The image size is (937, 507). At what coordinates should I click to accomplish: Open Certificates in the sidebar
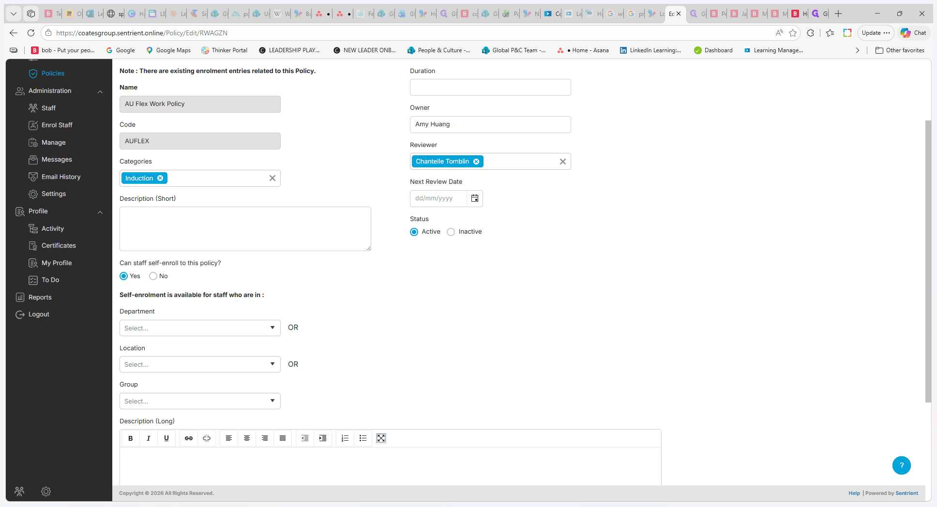(58, 246)
